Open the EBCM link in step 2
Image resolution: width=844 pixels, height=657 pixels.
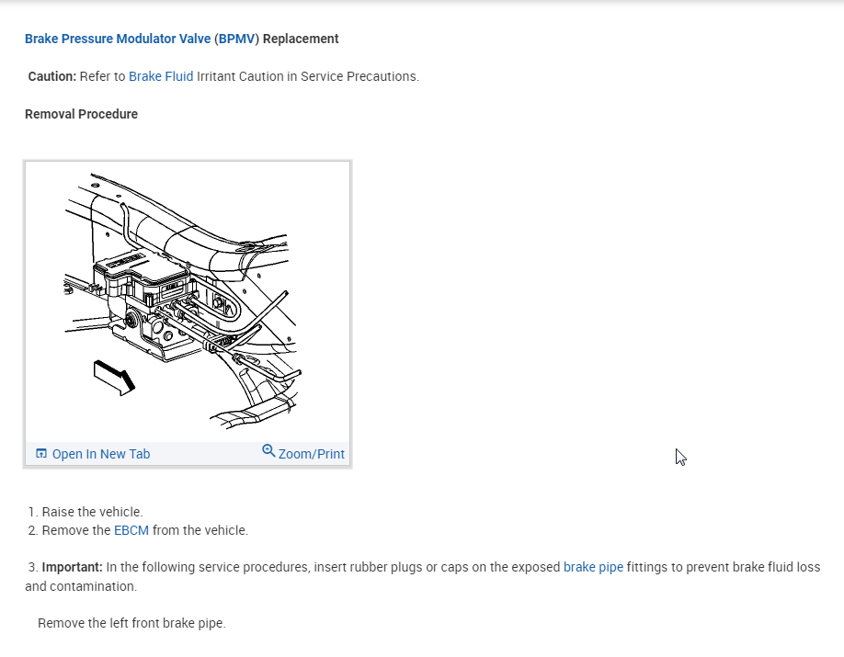[x=131, y=530]
